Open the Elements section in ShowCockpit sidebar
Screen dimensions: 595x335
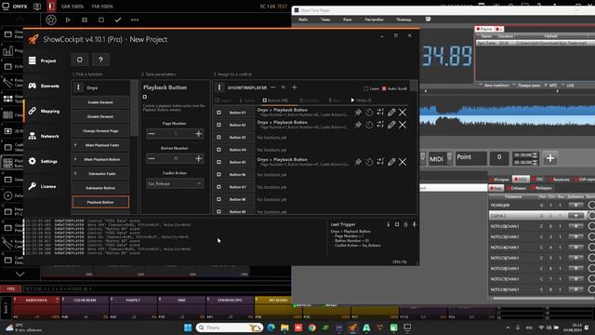tap(44, 86)
